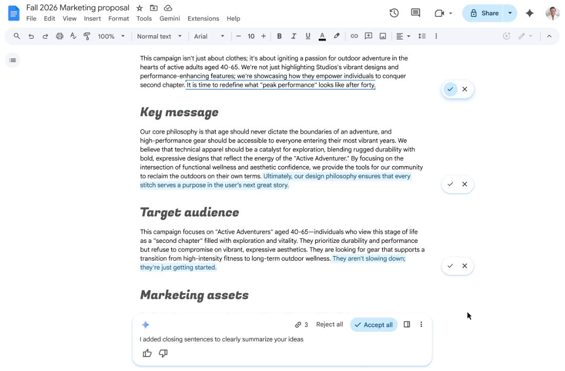Click the print icon

point(59,36)
